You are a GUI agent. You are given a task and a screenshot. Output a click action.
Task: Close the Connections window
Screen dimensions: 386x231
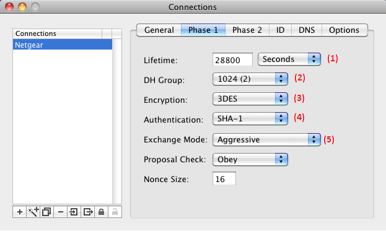click(x=9, y=7)
